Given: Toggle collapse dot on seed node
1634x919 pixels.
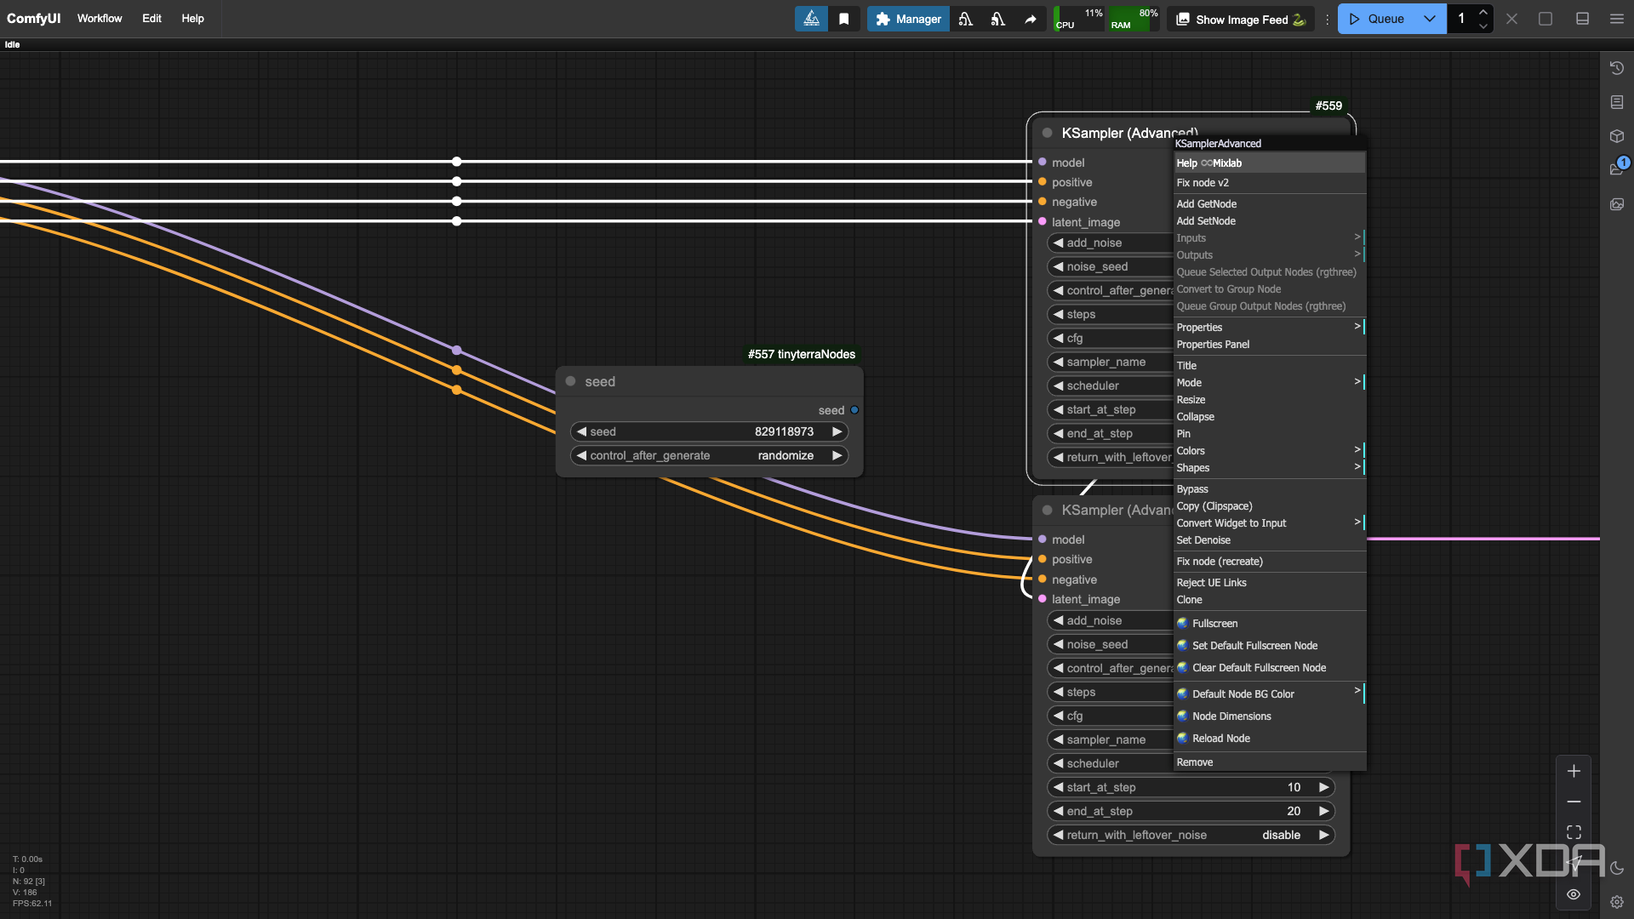Looking at the screenshot, I should coord(570,381).
